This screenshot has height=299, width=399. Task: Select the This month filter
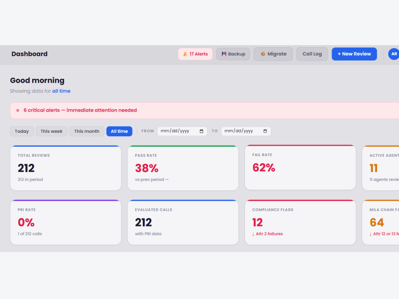coord(87,131)
